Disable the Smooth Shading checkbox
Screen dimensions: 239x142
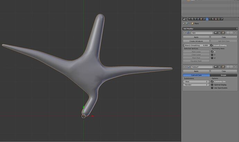(212, 45)
